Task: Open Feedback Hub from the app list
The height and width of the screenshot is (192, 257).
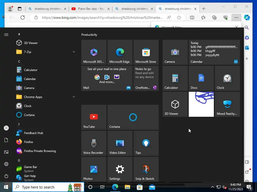Action: (x=46, y=133)
